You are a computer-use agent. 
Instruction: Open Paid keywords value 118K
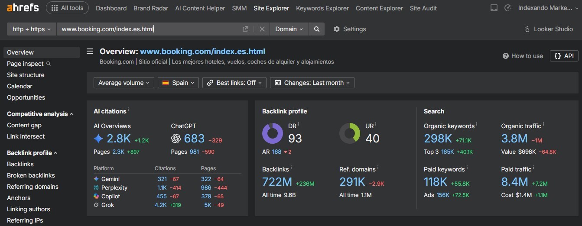(436, 182)
